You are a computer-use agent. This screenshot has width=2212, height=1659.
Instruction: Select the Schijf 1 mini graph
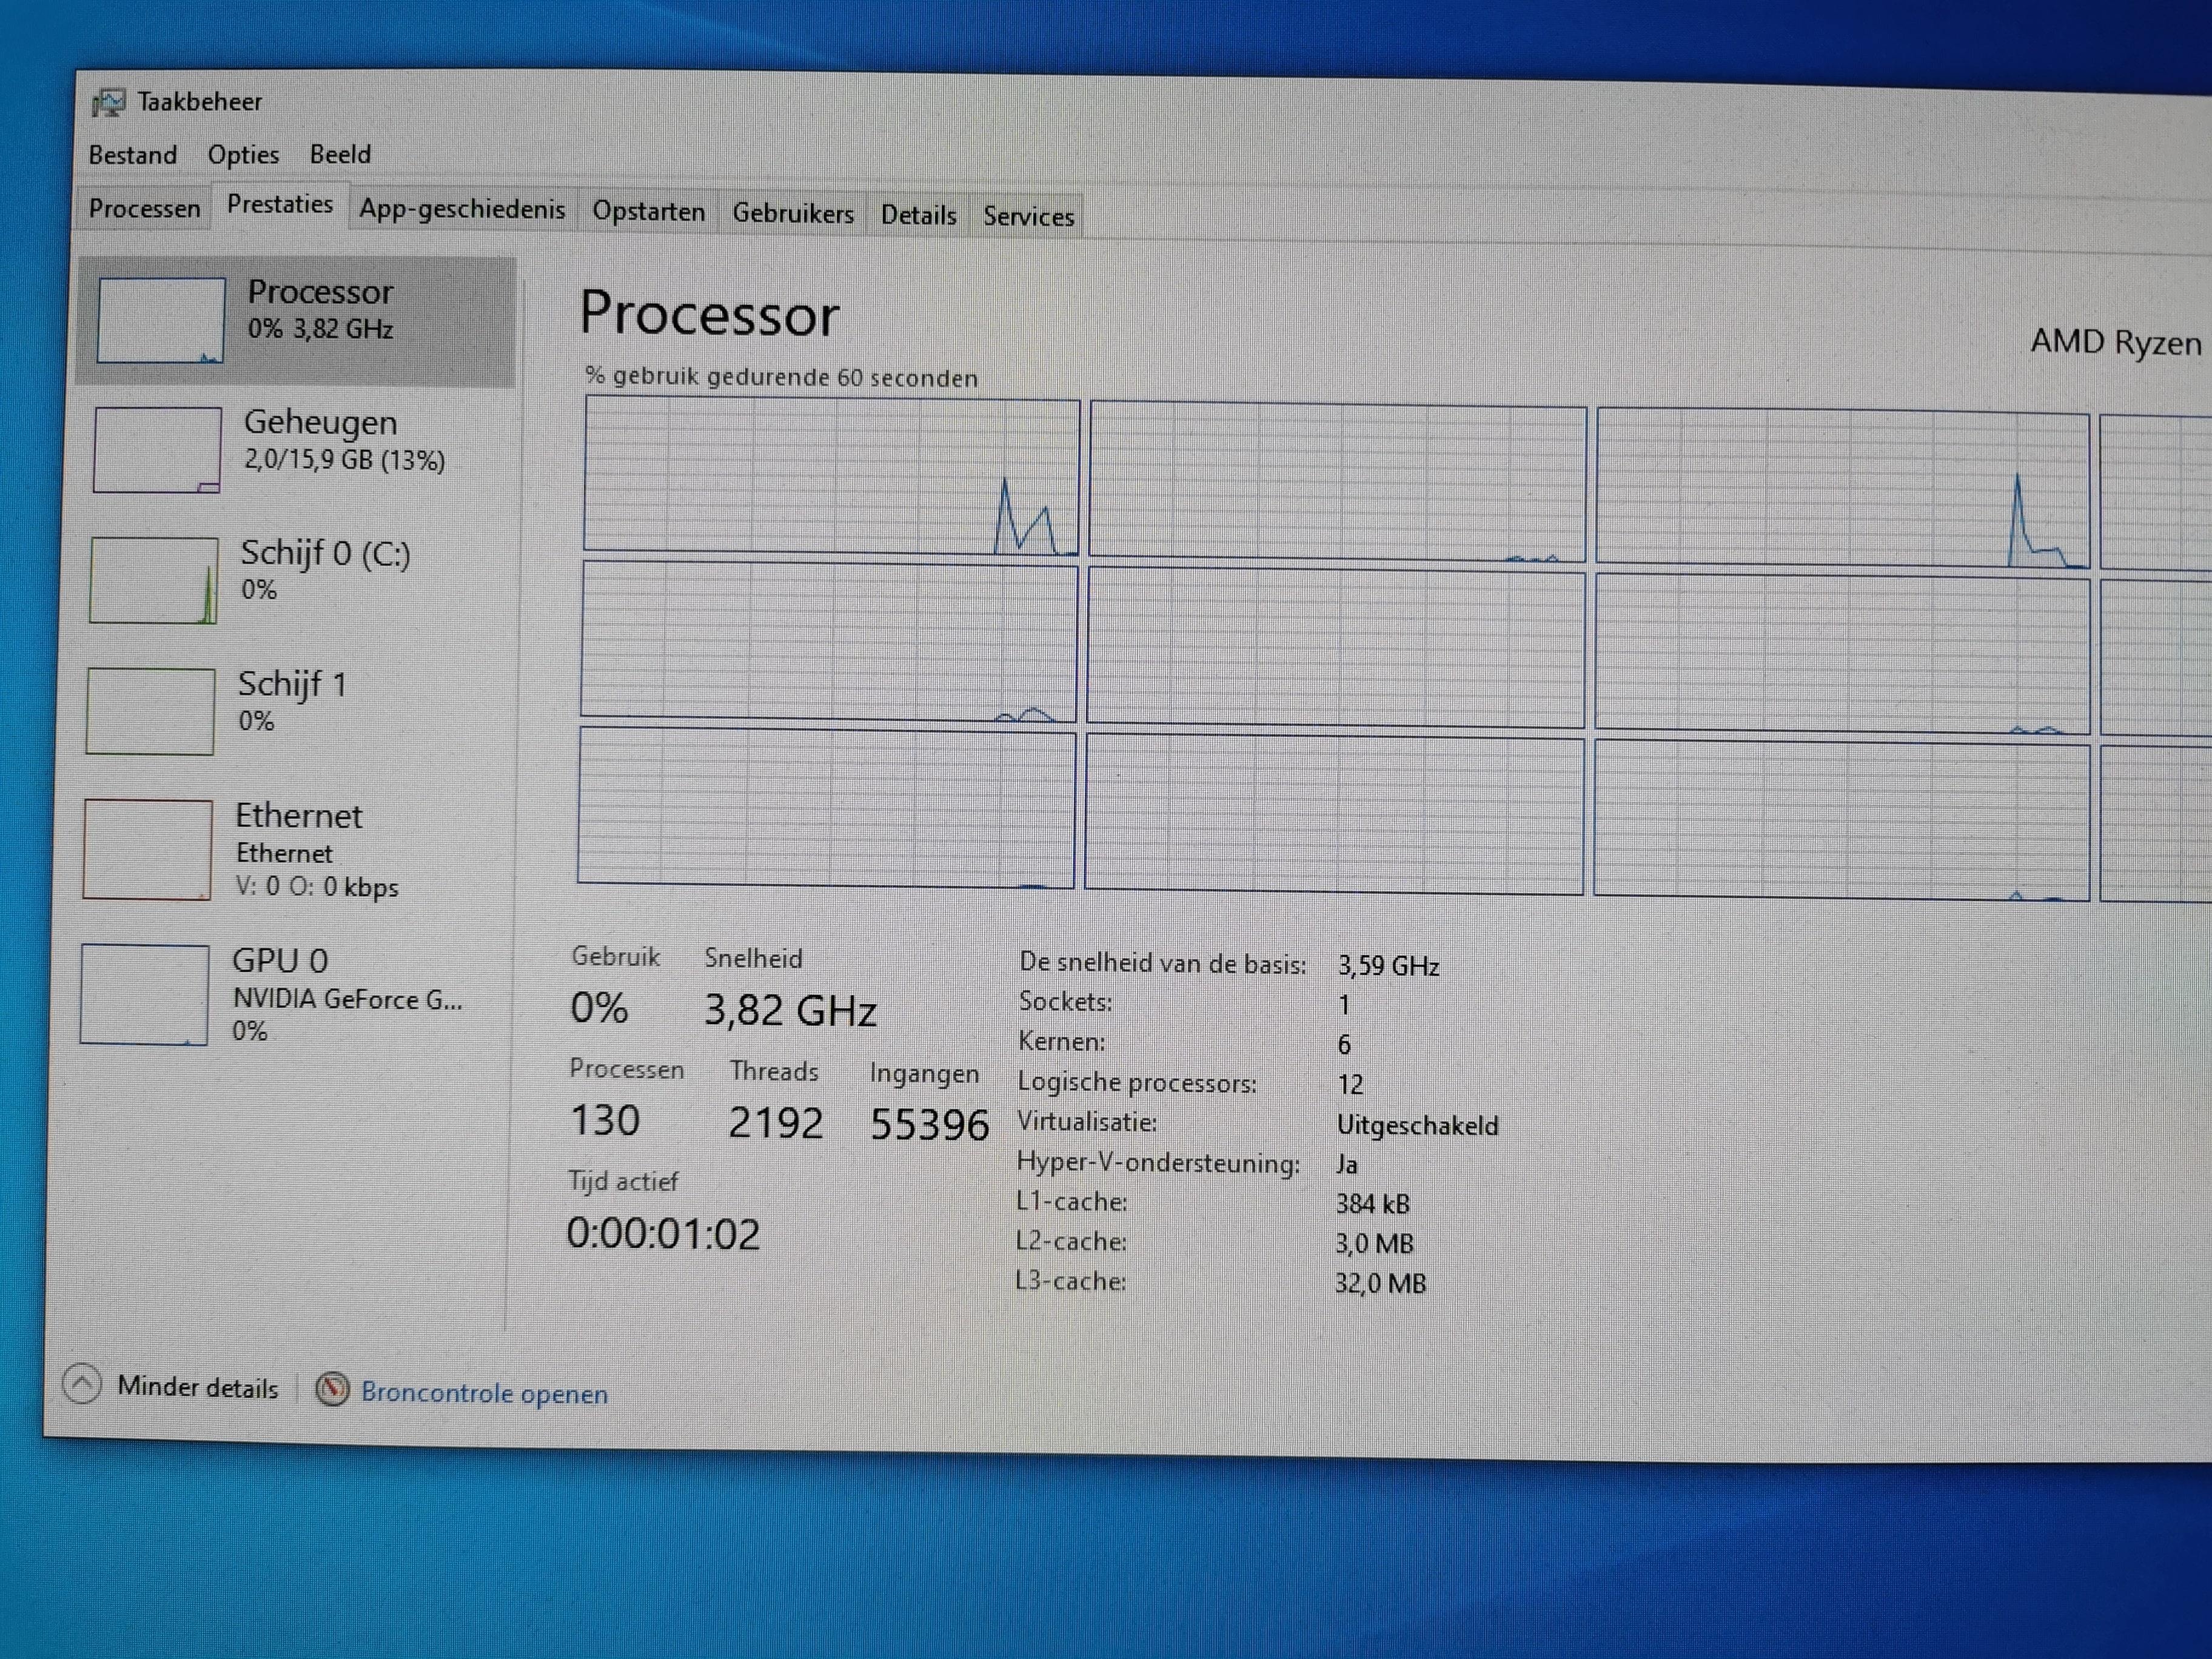tap(150, 711)
